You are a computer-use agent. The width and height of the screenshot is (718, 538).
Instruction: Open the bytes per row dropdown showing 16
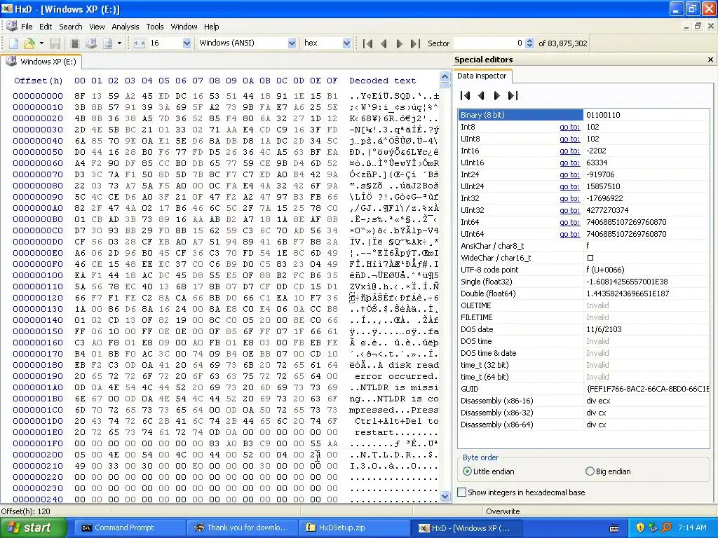[187, 43]
